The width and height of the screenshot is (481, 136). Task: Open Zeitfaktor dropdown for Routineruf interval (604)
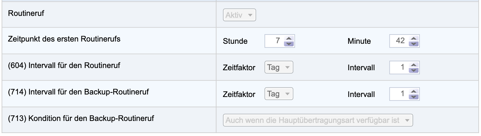[x=279, y=67]
